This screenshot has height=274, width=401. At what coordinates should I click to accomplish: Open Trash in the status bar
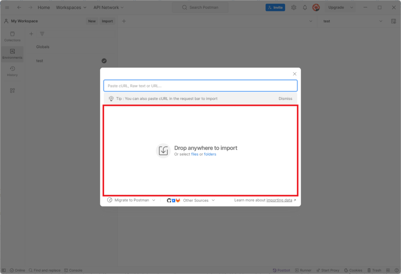(374, 270)
